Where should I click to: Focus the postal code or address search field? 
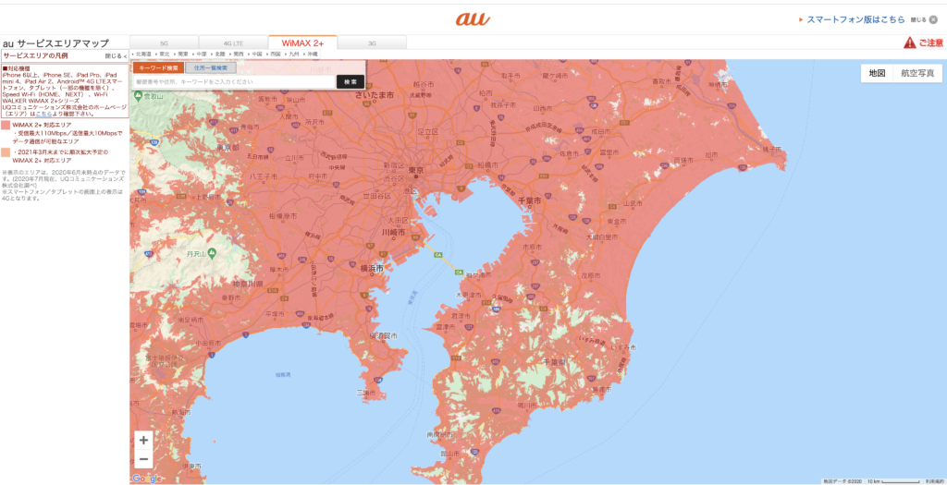[x=234, y=81]
